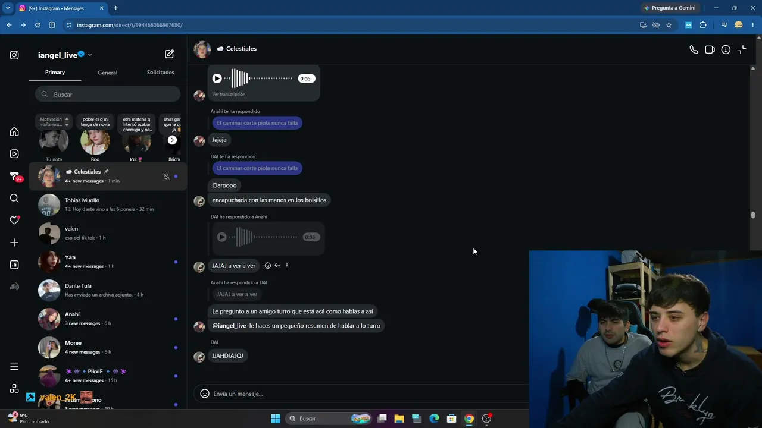Open the Celestiales chat header name

[241, 49]
